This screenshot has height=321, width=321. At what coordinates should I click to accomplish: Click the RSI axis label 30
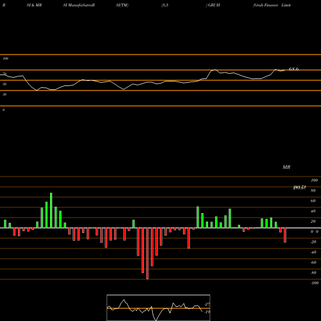tap(4, 94)
